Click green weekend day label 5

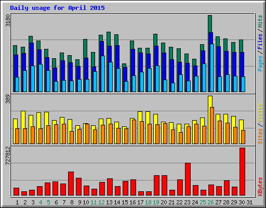(48, 202)
